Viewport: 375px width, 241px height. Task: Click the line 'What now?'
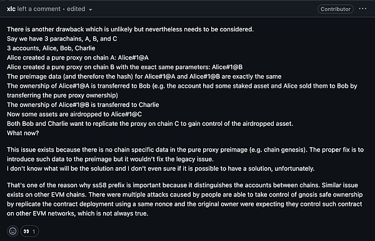(x=23, y=133)
